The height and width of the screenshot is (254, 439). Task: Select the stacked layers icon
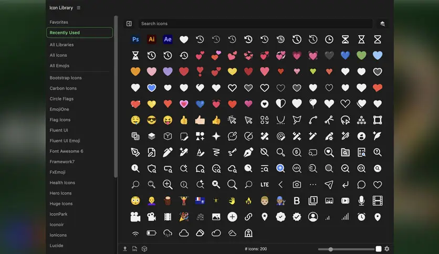151,136
